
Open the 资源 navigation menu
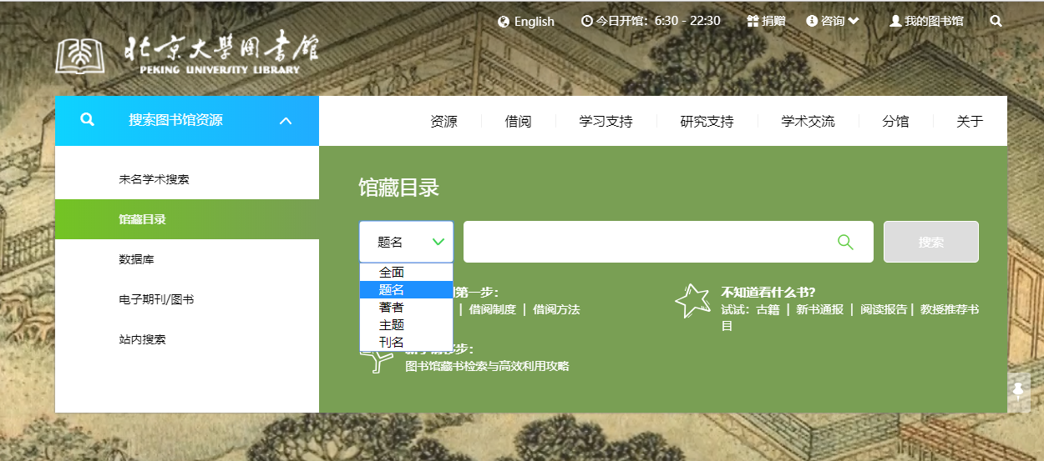point(443,121)
